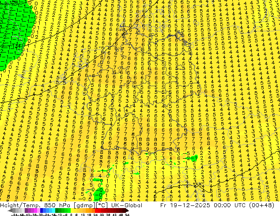
Task: Click the dark green segment above -12 on color scale
Action: tap(57, 211)
